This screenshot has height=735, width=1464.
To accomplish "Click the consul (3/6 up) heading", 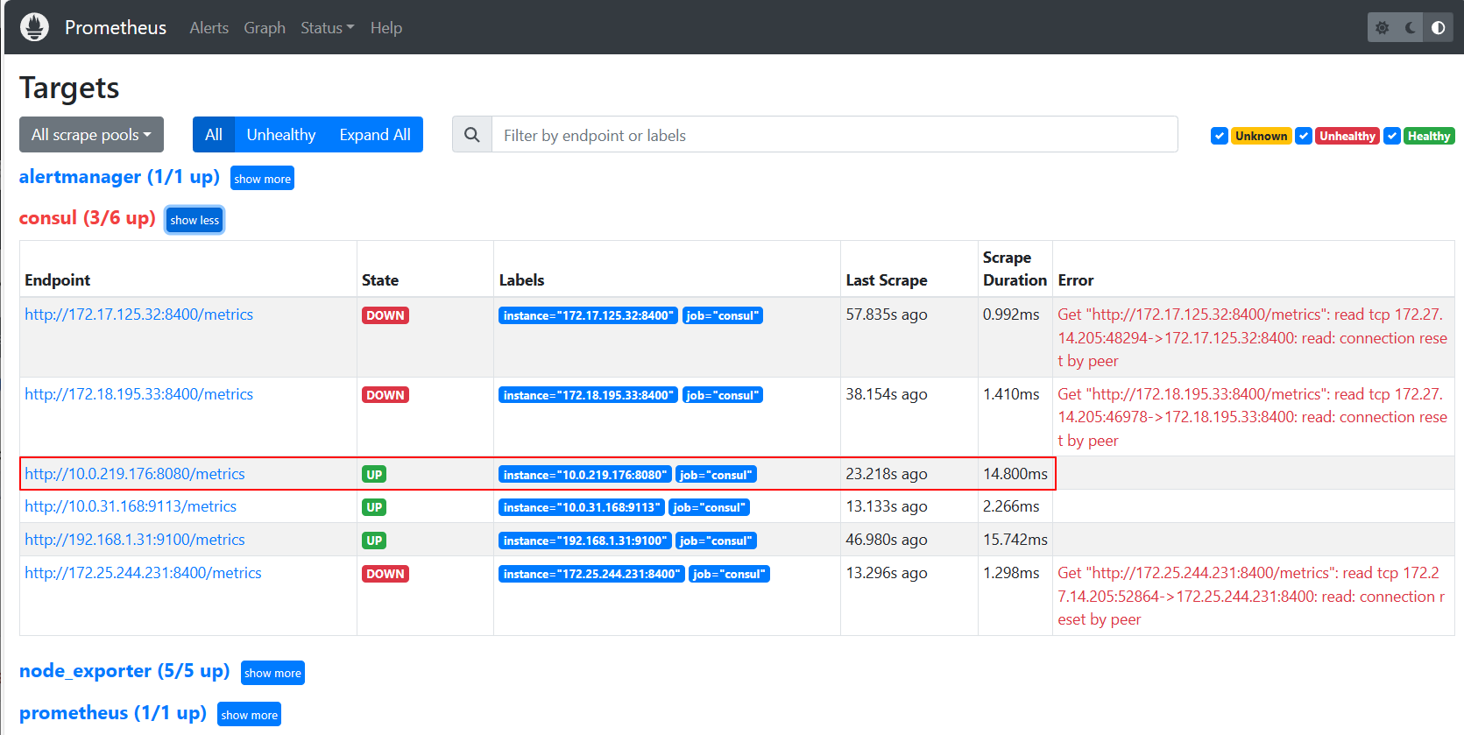I will (x=87, y=218).
